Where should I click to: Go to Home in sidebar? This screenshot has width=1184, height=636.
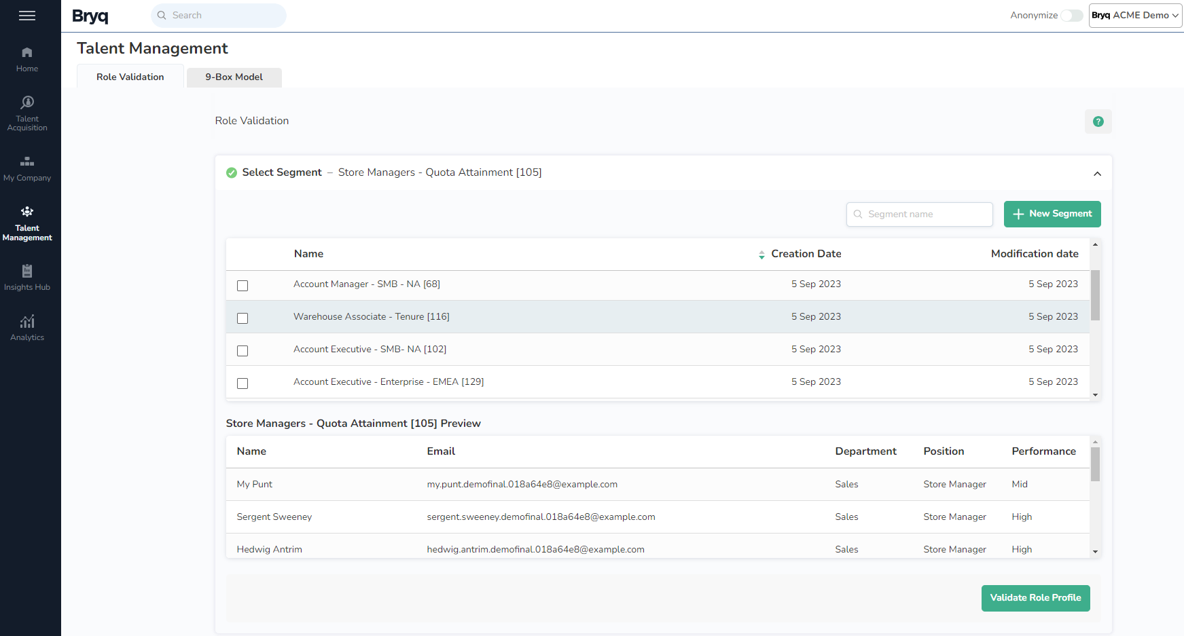point(27,59)
